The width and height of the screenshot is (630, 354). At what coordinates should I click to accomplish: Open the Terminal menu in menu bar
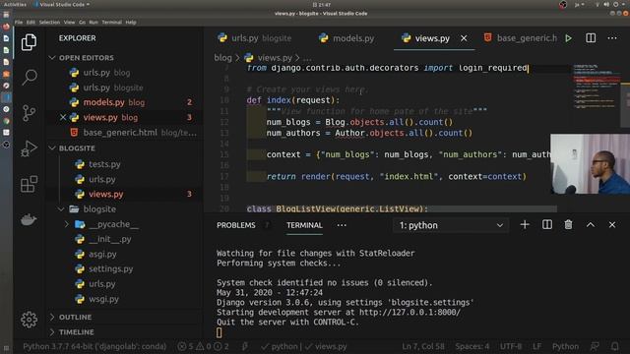pos(111,22)
